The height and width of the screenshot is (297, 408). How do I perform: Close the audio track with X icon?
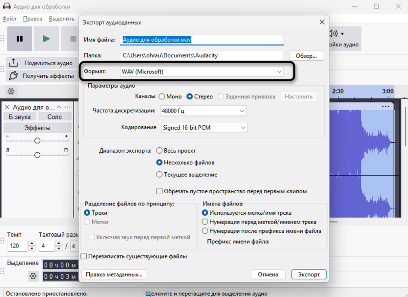(7, 107)
